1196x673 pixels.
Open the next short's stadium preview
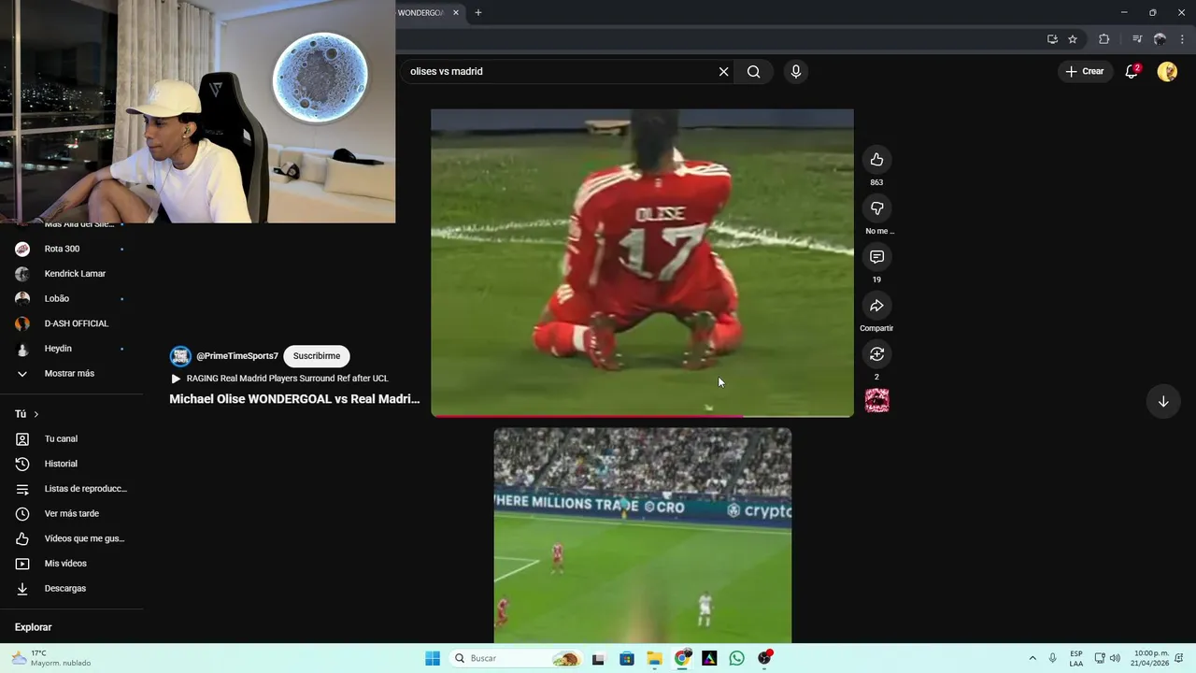click(643, 536)
